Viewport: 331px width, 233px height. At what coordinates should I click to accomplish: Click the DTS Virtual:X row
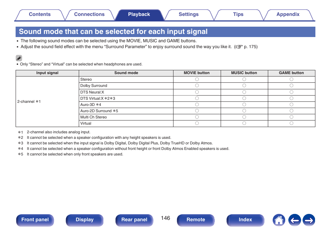(x=126, y=98)
